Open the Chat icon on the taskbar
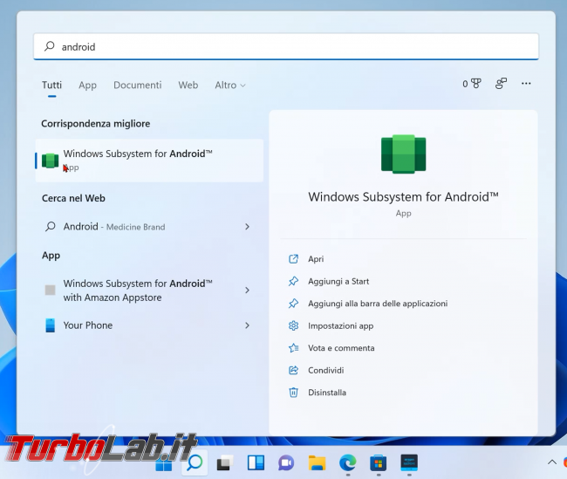567x479 pixels. pyautogui.click(x=286, y=462)
